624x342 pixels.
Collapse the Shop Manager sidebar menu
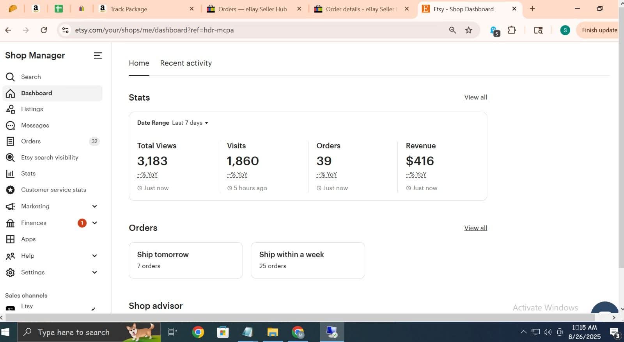tap(98, 56)
